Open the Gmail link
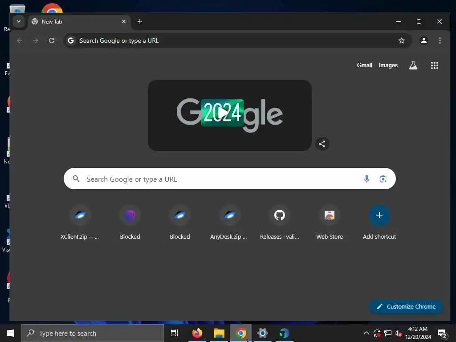The image size is (456, 342). click(364, 65)
